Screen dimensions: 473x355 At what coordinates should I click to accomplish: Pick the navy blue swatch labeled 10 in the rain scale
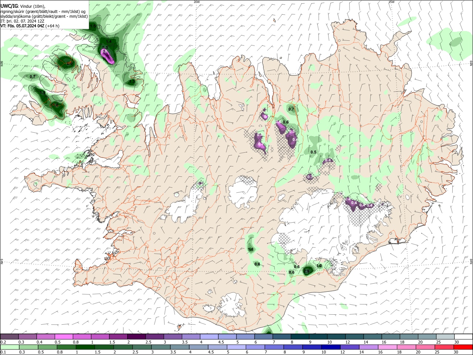tap(330, 347)
